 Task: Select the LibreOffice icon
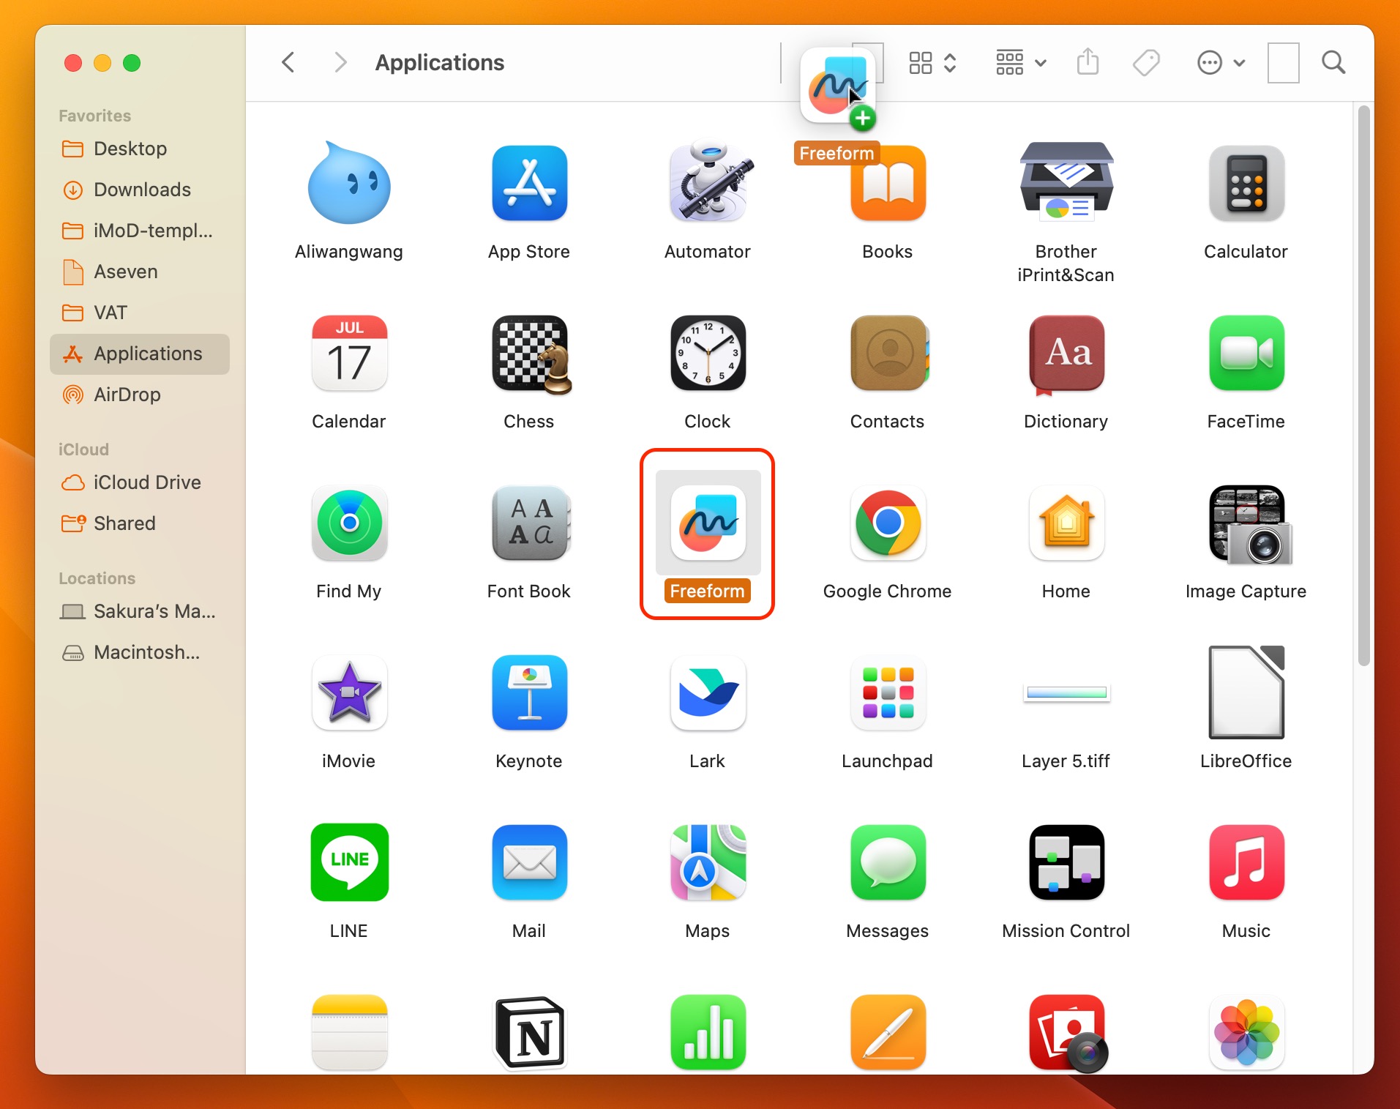coord(1246,692)
